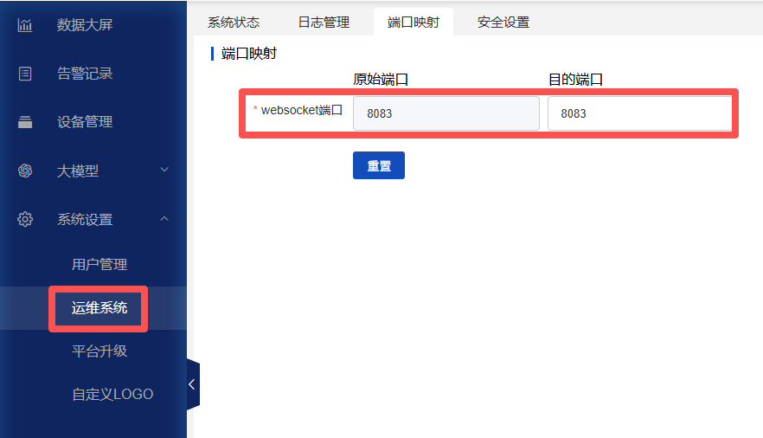Click the 端口映射 section heading
Screen dimensions: 763x438
click(x=248, y=54)
